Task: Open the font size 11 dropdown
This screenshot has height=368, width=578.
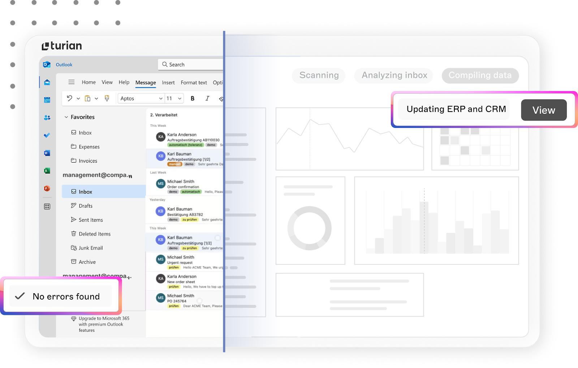Action: click(x=174, y=98)
